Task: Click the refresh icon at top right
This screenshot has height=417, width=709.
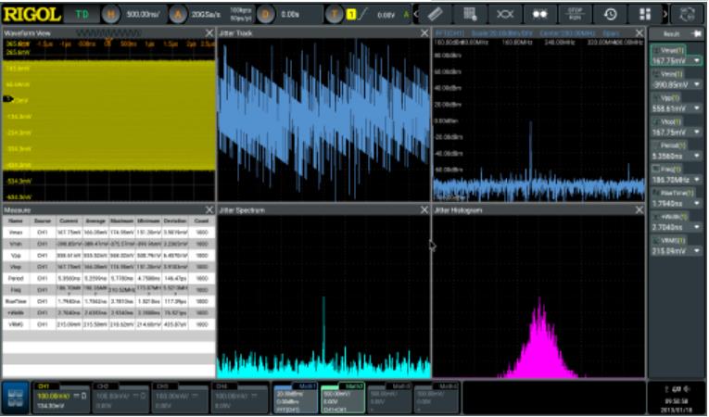Action: coord(688,15)
